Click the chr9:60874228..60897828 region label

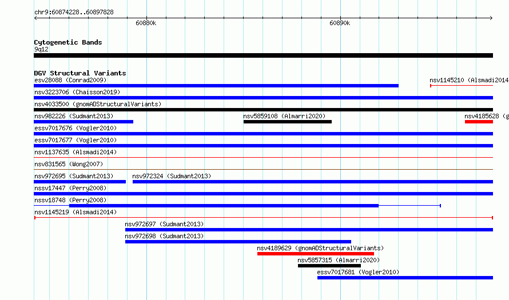tap(74, 13)
